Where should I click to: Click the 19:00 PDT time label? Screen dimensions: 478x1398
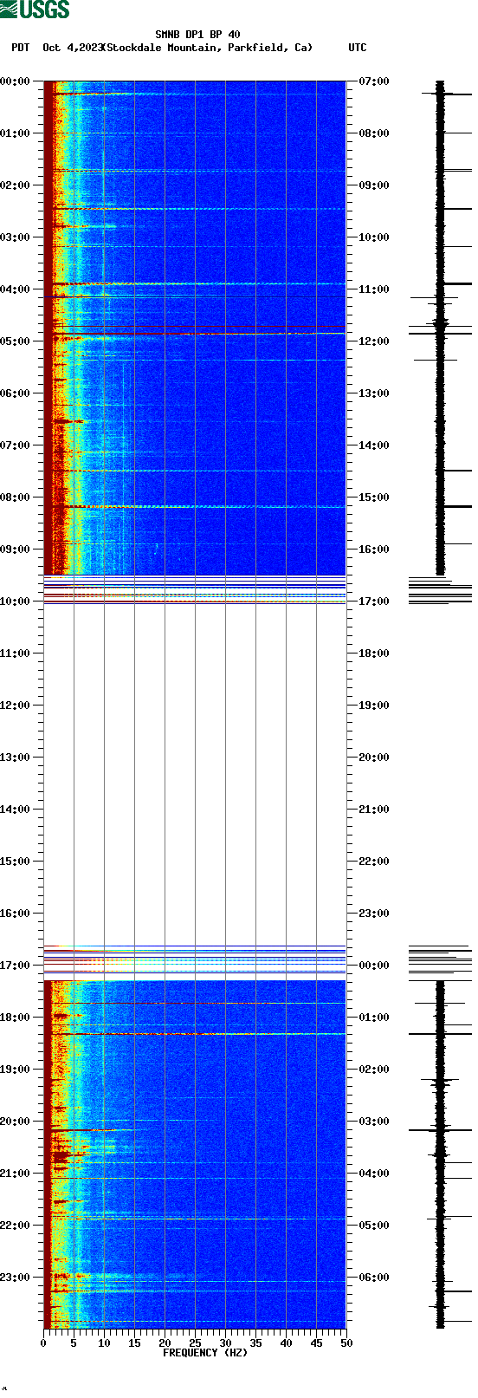(15, 1070)
